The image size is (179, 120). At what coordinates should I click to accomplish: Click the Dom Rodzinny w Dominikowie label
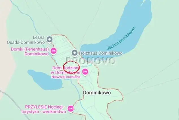coord(66,70)
